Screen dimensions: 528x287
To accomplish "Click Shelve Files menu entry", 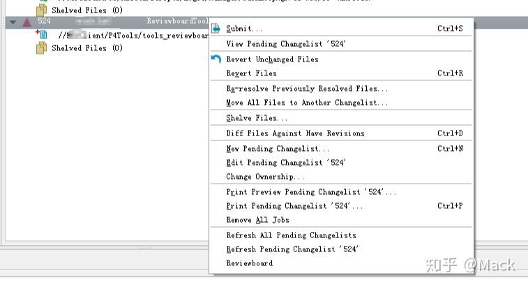I will 257,118.
